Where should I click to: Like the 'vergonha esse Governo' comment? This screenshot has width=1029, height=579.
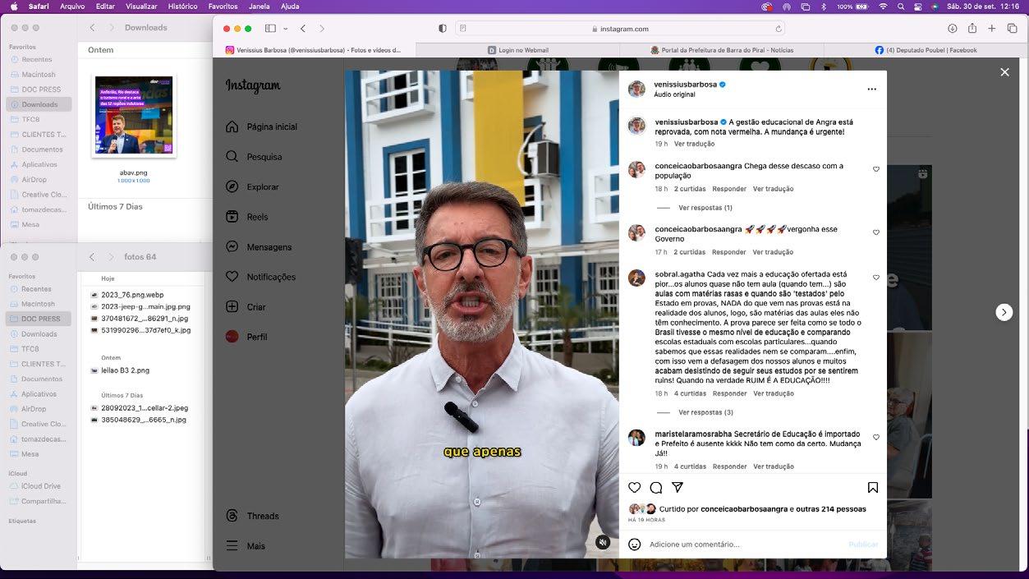pos(876,233)
